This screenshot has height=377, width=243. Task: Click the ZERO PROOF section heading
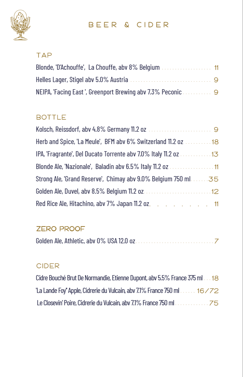[x=61, y=229]
